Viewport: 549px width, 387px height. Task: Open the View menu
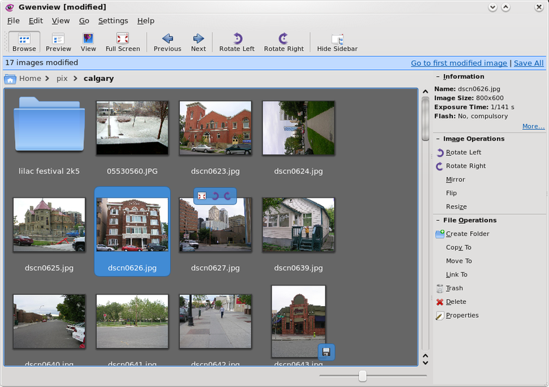point(60,21)
